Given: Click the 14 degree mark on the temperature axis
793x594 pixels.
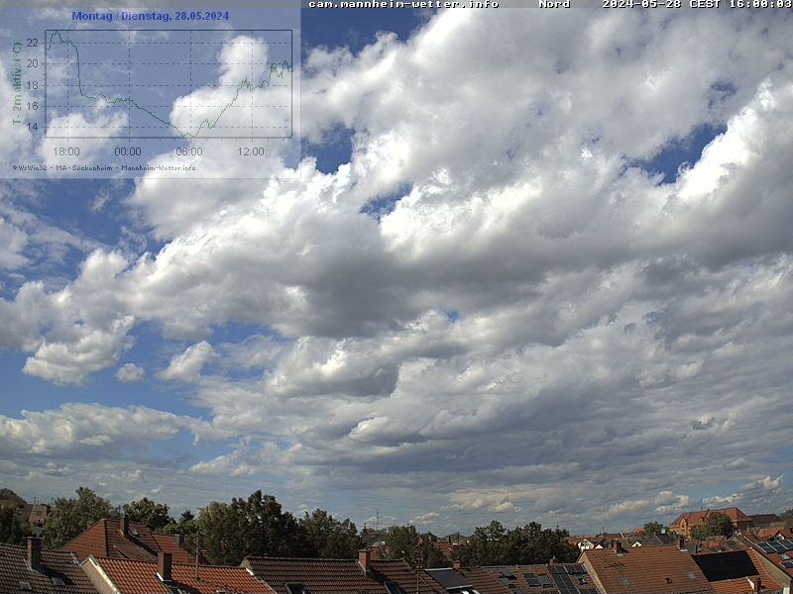Looking at the screenshot, I should [x=33, y=127].
